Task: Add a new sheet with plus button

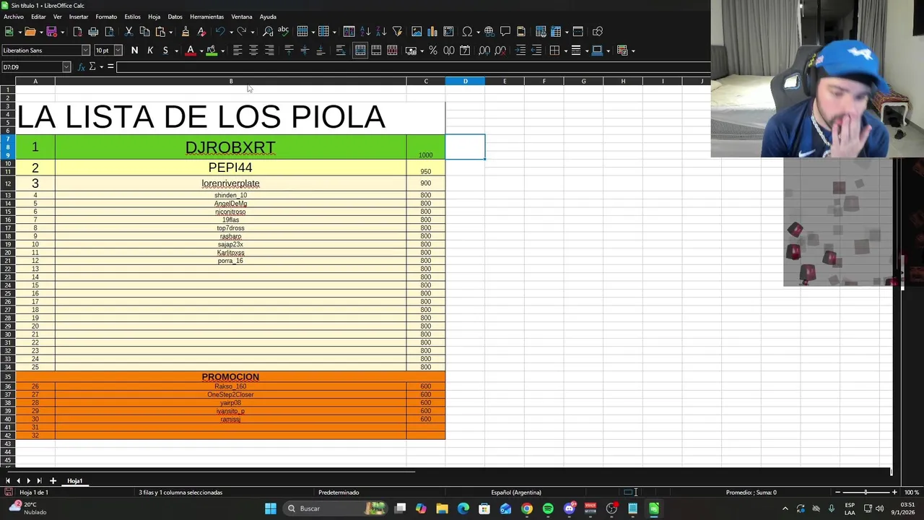Action: [x=53, y=481]
